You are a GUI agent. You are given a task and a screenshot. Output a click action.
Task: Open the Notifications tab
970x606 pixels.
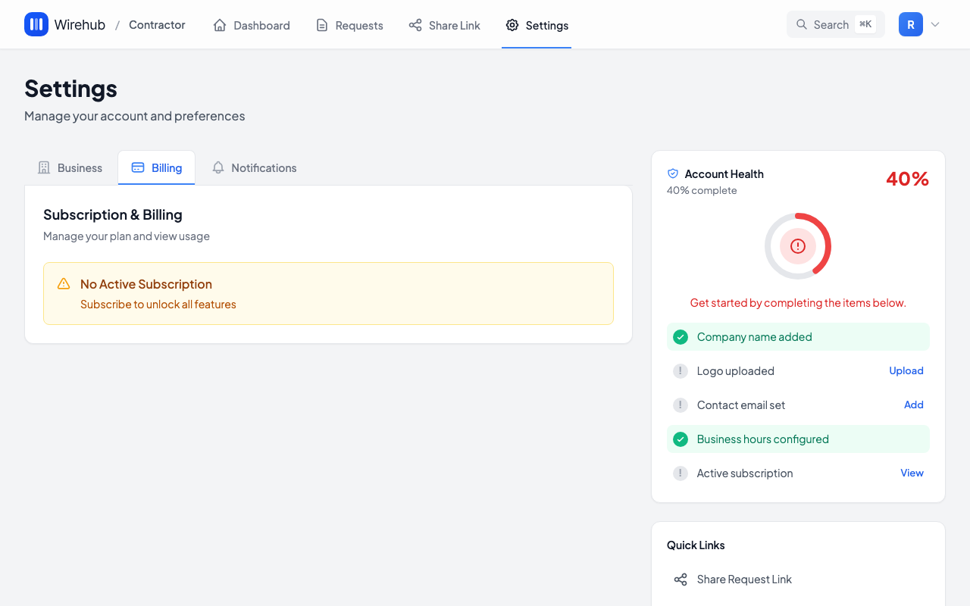[254, 167]
